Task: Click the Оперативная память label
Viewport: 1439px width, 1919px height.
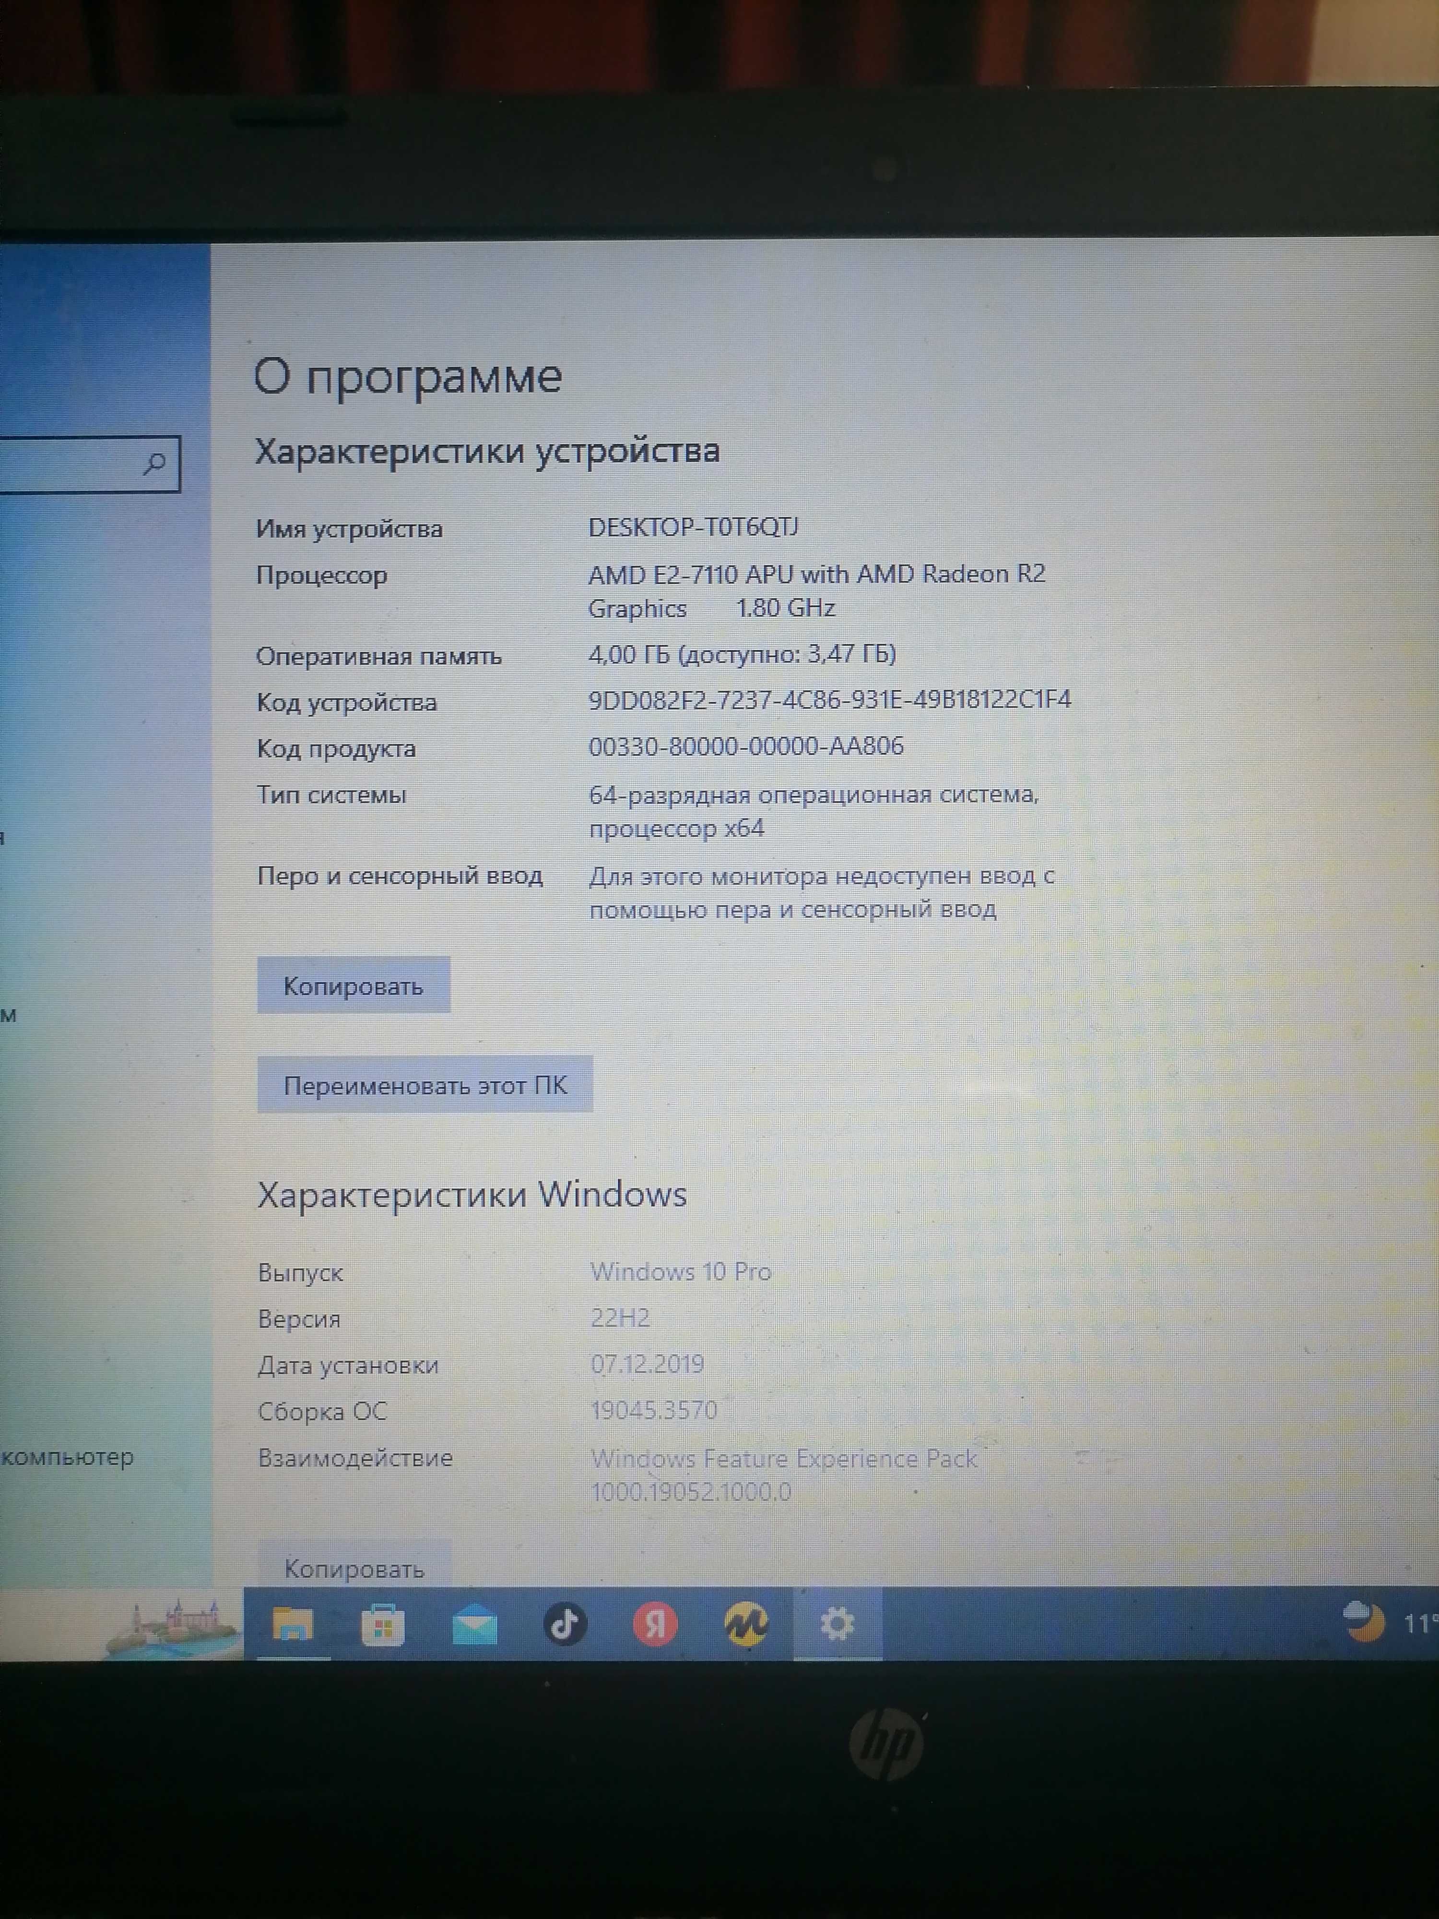Action: [378, 657]
